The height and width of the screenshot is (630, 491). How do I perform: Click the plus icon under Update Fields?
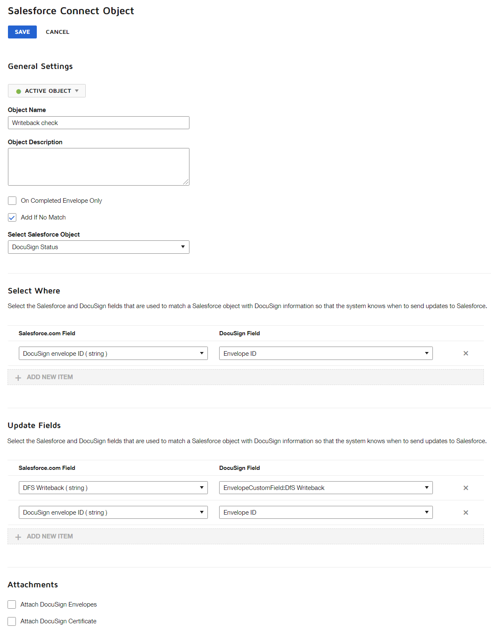(18, 536)
